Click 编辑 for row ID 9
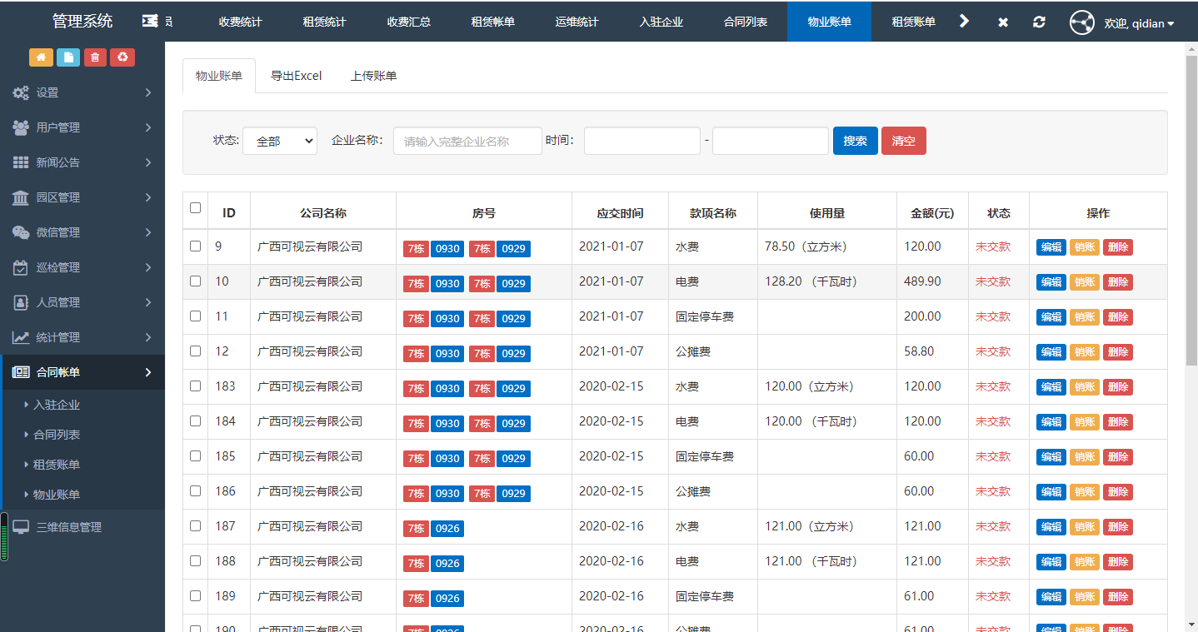The height and width of the screenshot is (632, 1198). click(x=1051, y=247)
